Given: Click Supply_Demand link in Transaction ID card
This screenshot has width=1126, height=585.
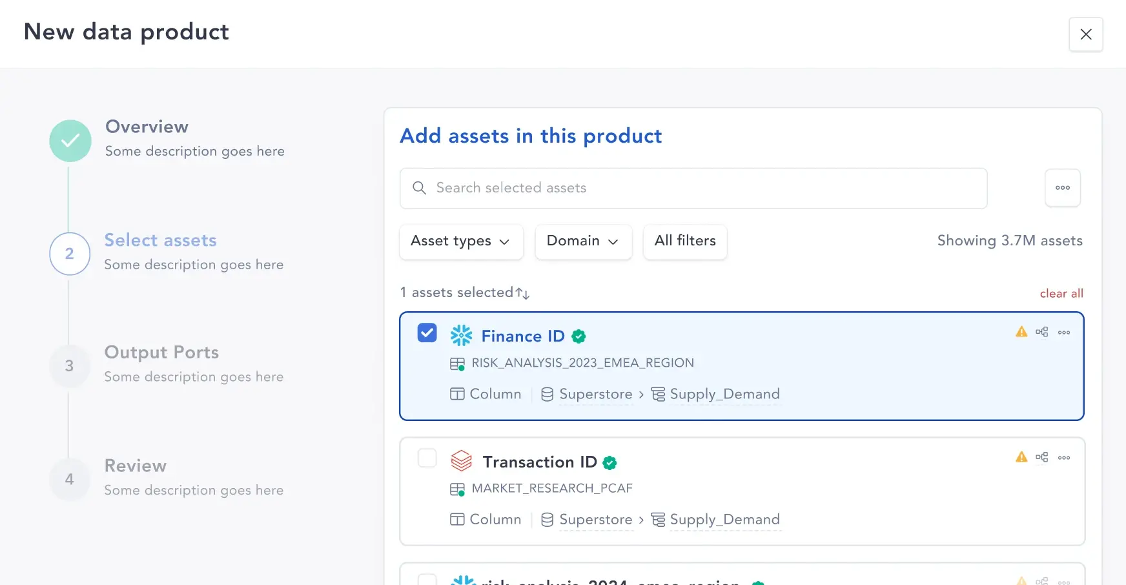Looking at the screenshot, I should pos(725,520).
